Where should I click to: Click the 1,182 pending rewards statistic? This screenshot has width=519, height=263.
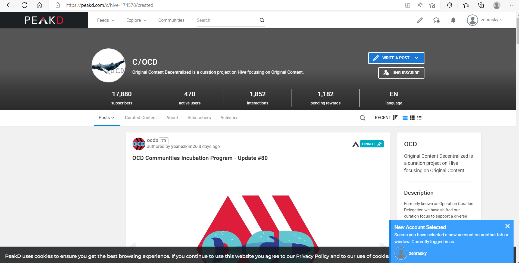326,98
